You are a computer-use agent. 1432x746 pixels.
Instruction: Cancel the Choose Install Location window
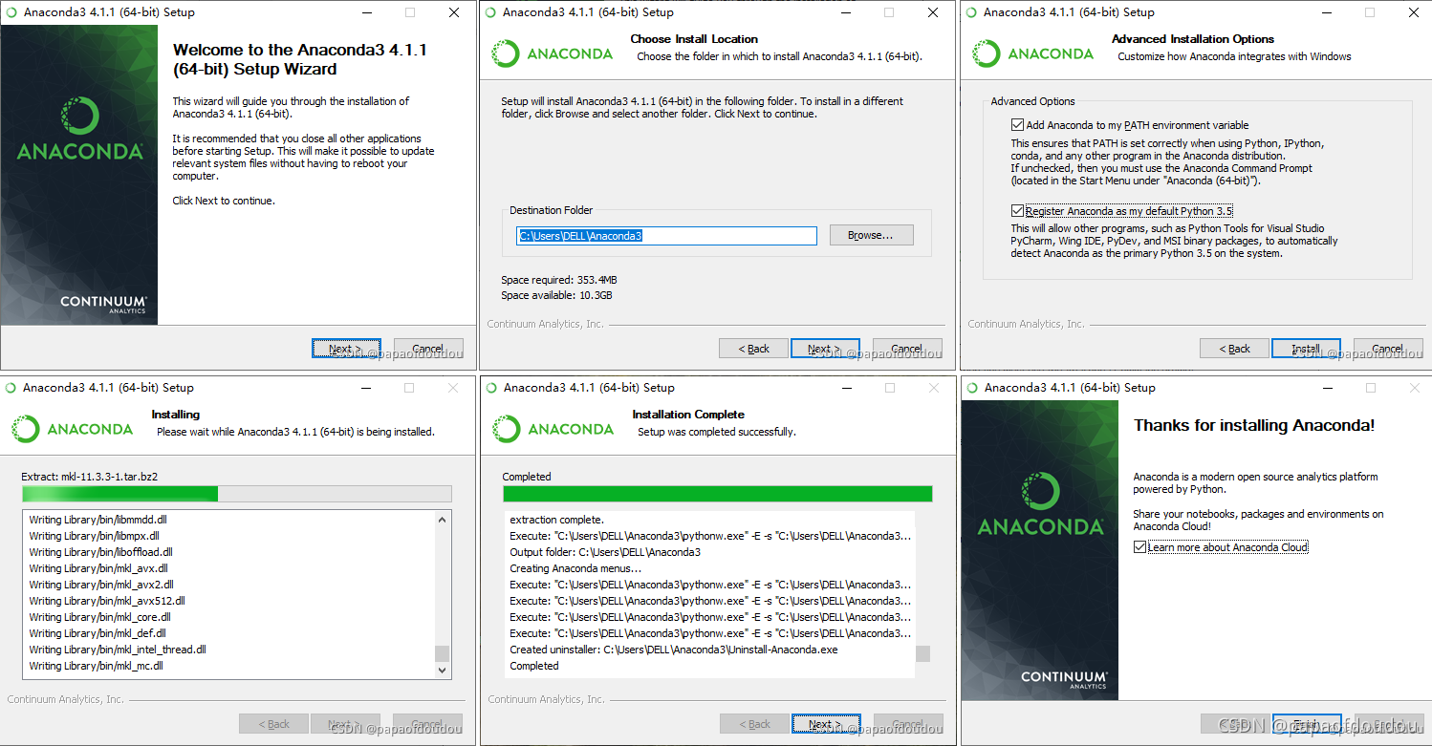907,349
